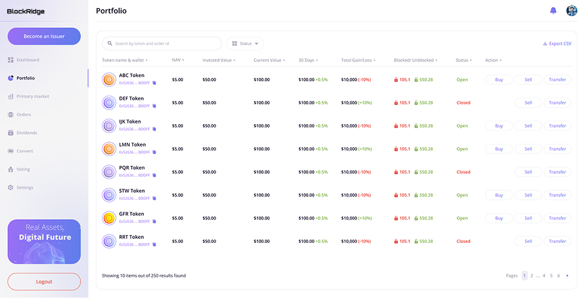The width and height of the screenshot is (585, 298).
Task: Click the GFR Token coin icon
Action: tap(108, 218)
